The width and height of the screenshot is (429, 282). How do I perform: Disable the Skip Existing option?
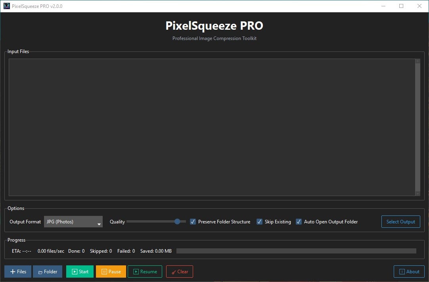click(x=259, y=222)
